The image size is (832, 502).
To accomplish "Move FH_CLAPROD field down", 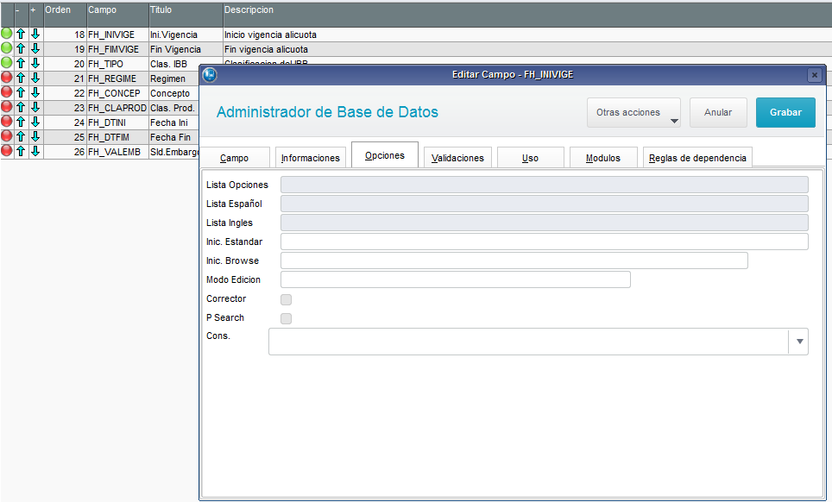I will click(35, 108).
